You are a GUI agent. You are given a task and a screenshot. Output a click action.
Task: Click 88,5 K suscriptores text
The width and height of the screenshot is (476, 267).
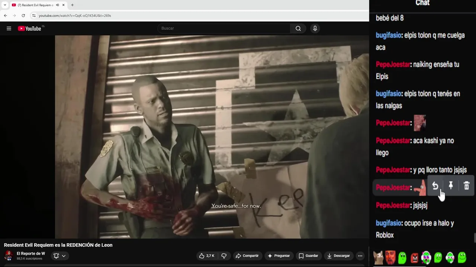click(29, 258)
